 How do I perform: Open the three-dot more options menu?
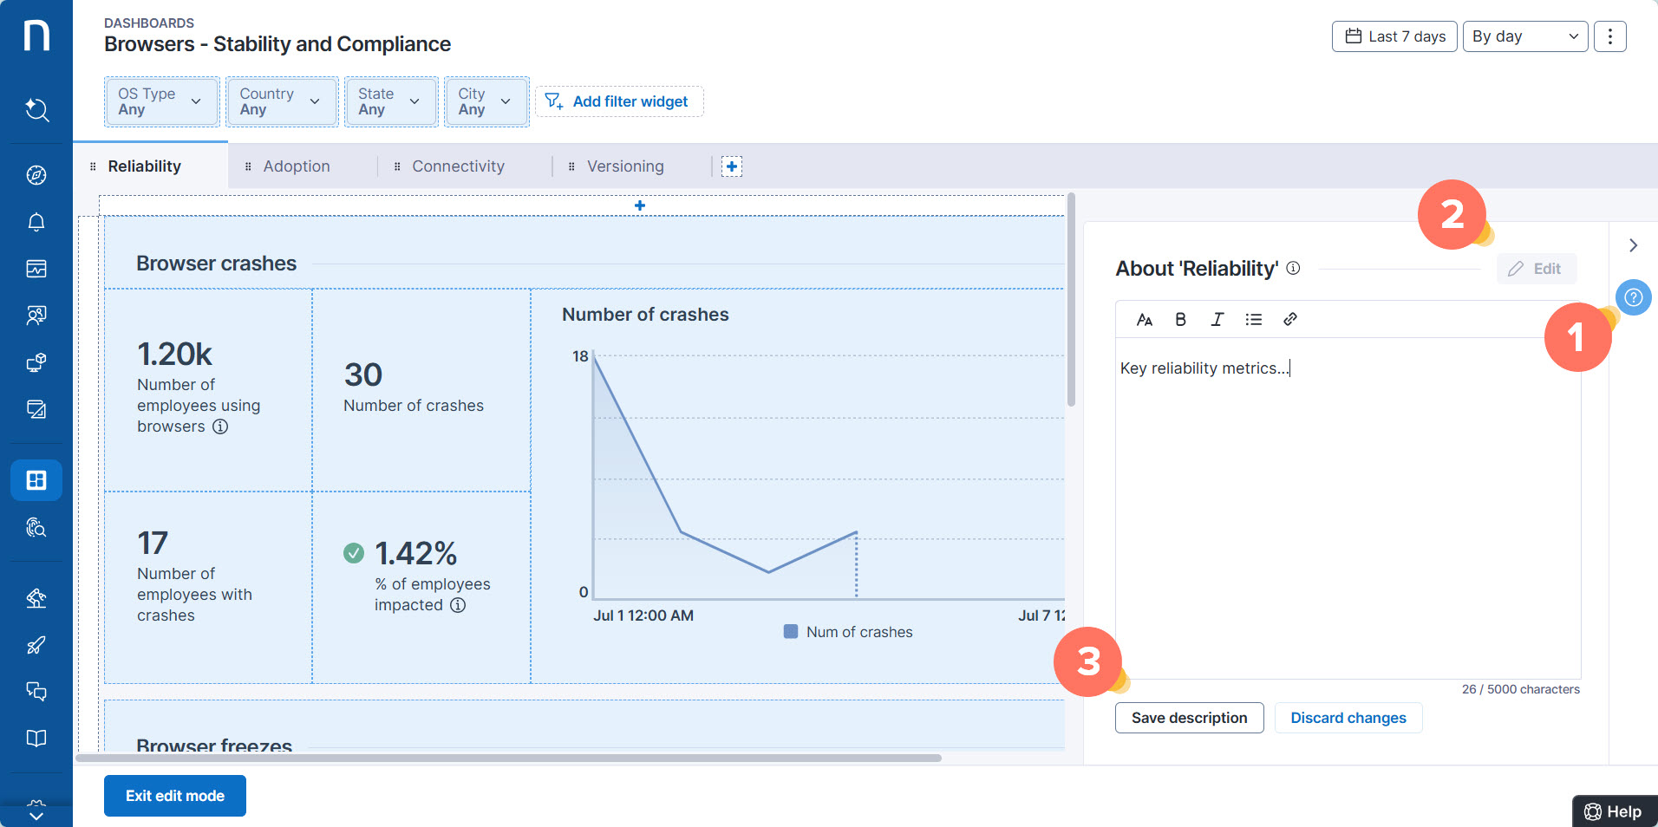pyautogui.click(x=1609, y=36)
